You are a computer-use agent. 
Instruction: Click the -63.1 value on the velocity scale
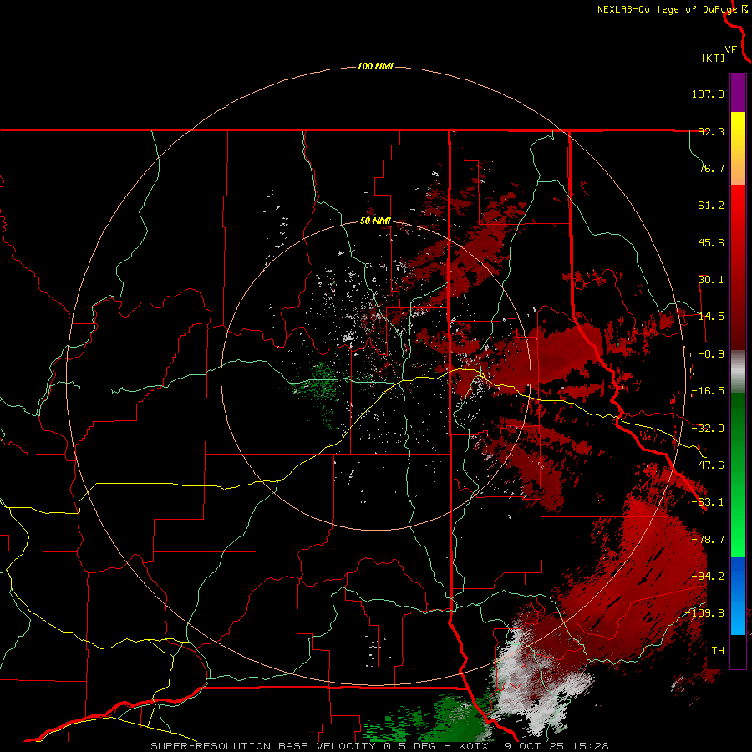pos(708,502)
